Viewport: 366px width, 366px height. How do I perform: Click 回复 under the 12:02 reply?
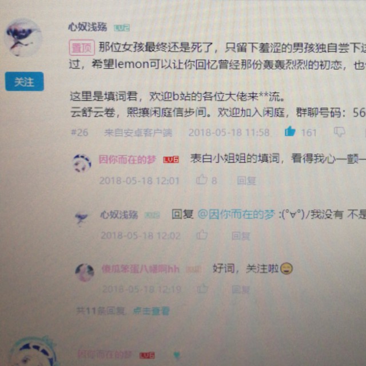pyautogui.click(x=241, y=236)
